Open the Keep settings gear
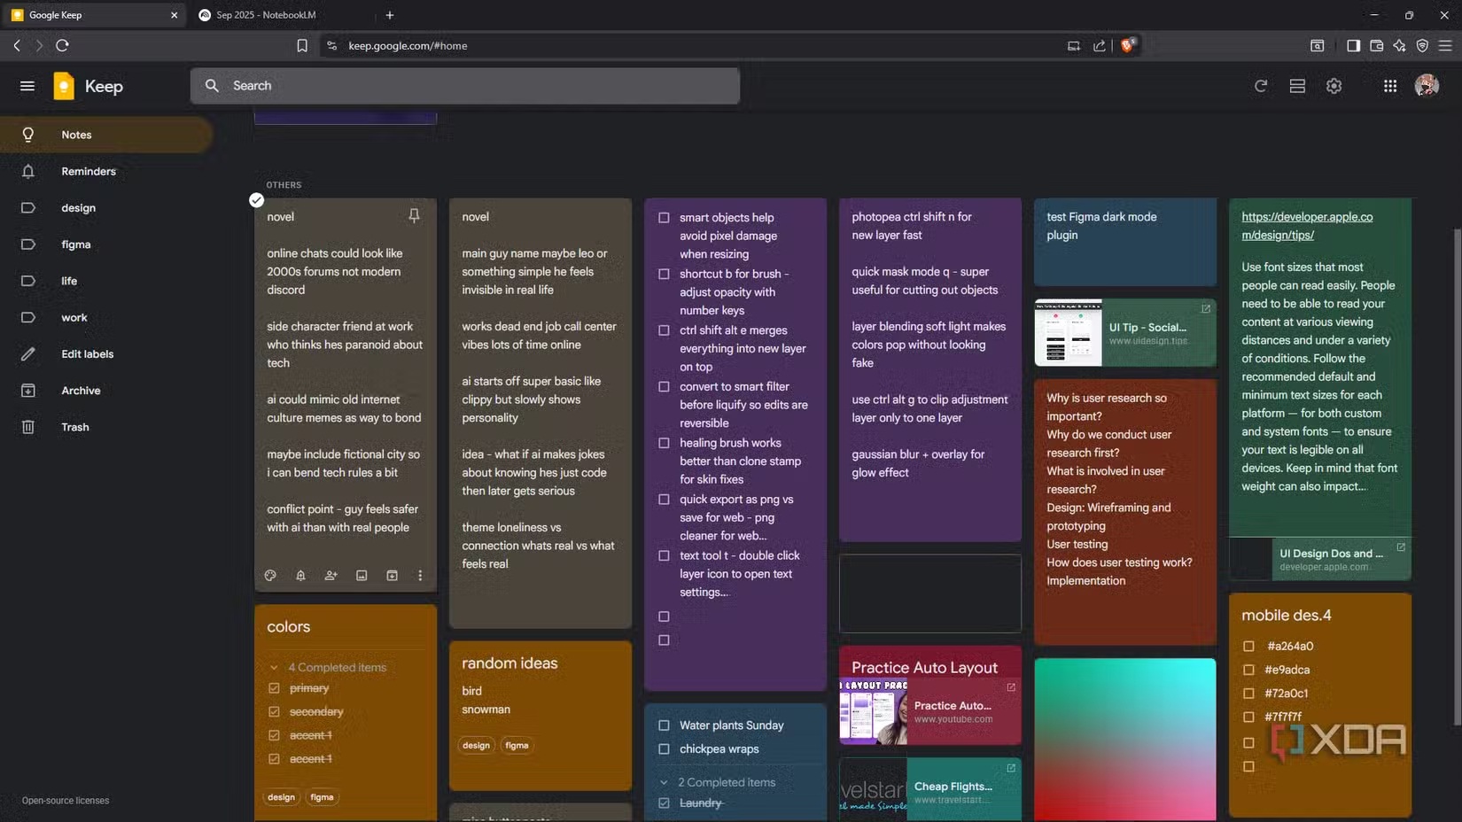The width and height of the screenshot is (1462, 822). click(x=1334, y=86)
